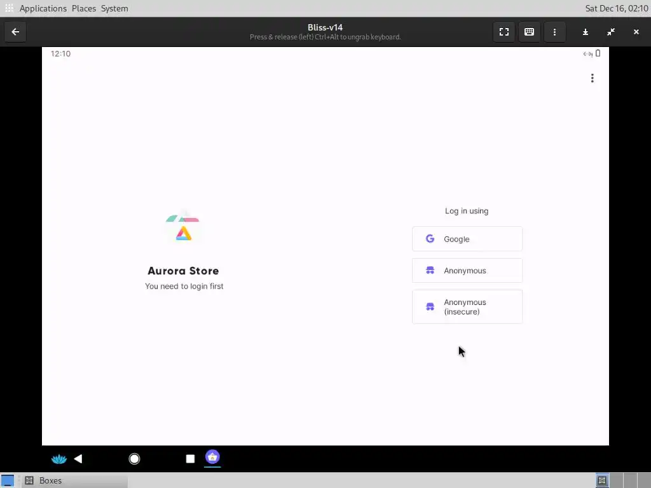Click the restore/shrink window arrows icon
The width and height of the screenshot is (651, 488).
point(611,32)
